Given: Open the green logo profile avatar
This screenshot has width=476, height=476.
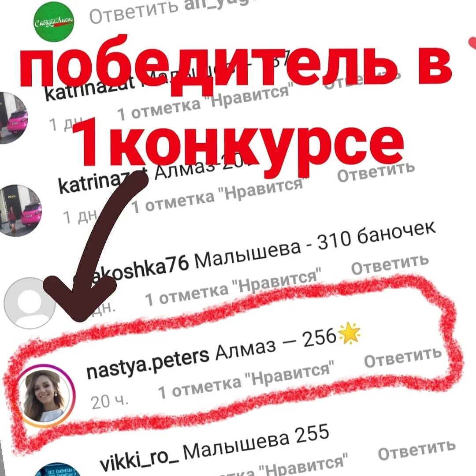Looking at the screenshot, I should 54,22.
